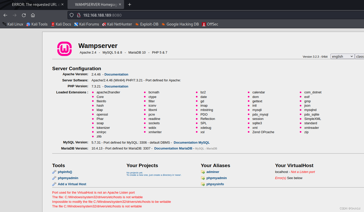Click wrench icon beside Add a Virtual Host

[x=54, y=184]
